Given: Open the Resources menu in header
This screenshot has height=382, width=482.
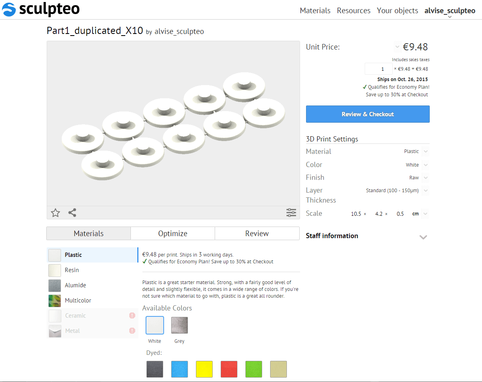Looking at the screenshot, I should click(354, 11).
